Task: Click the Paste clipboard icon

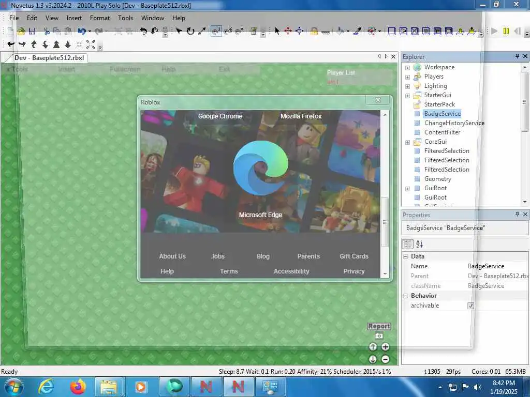Action: (68, 32)
